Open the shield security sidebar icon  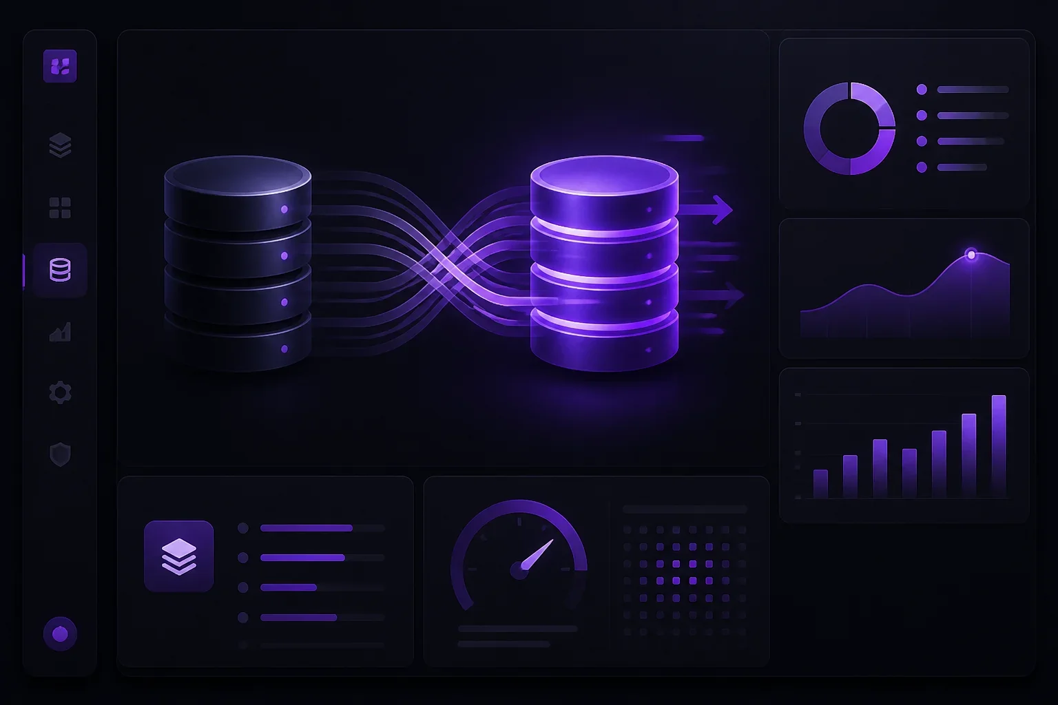(x=61, y=454)
